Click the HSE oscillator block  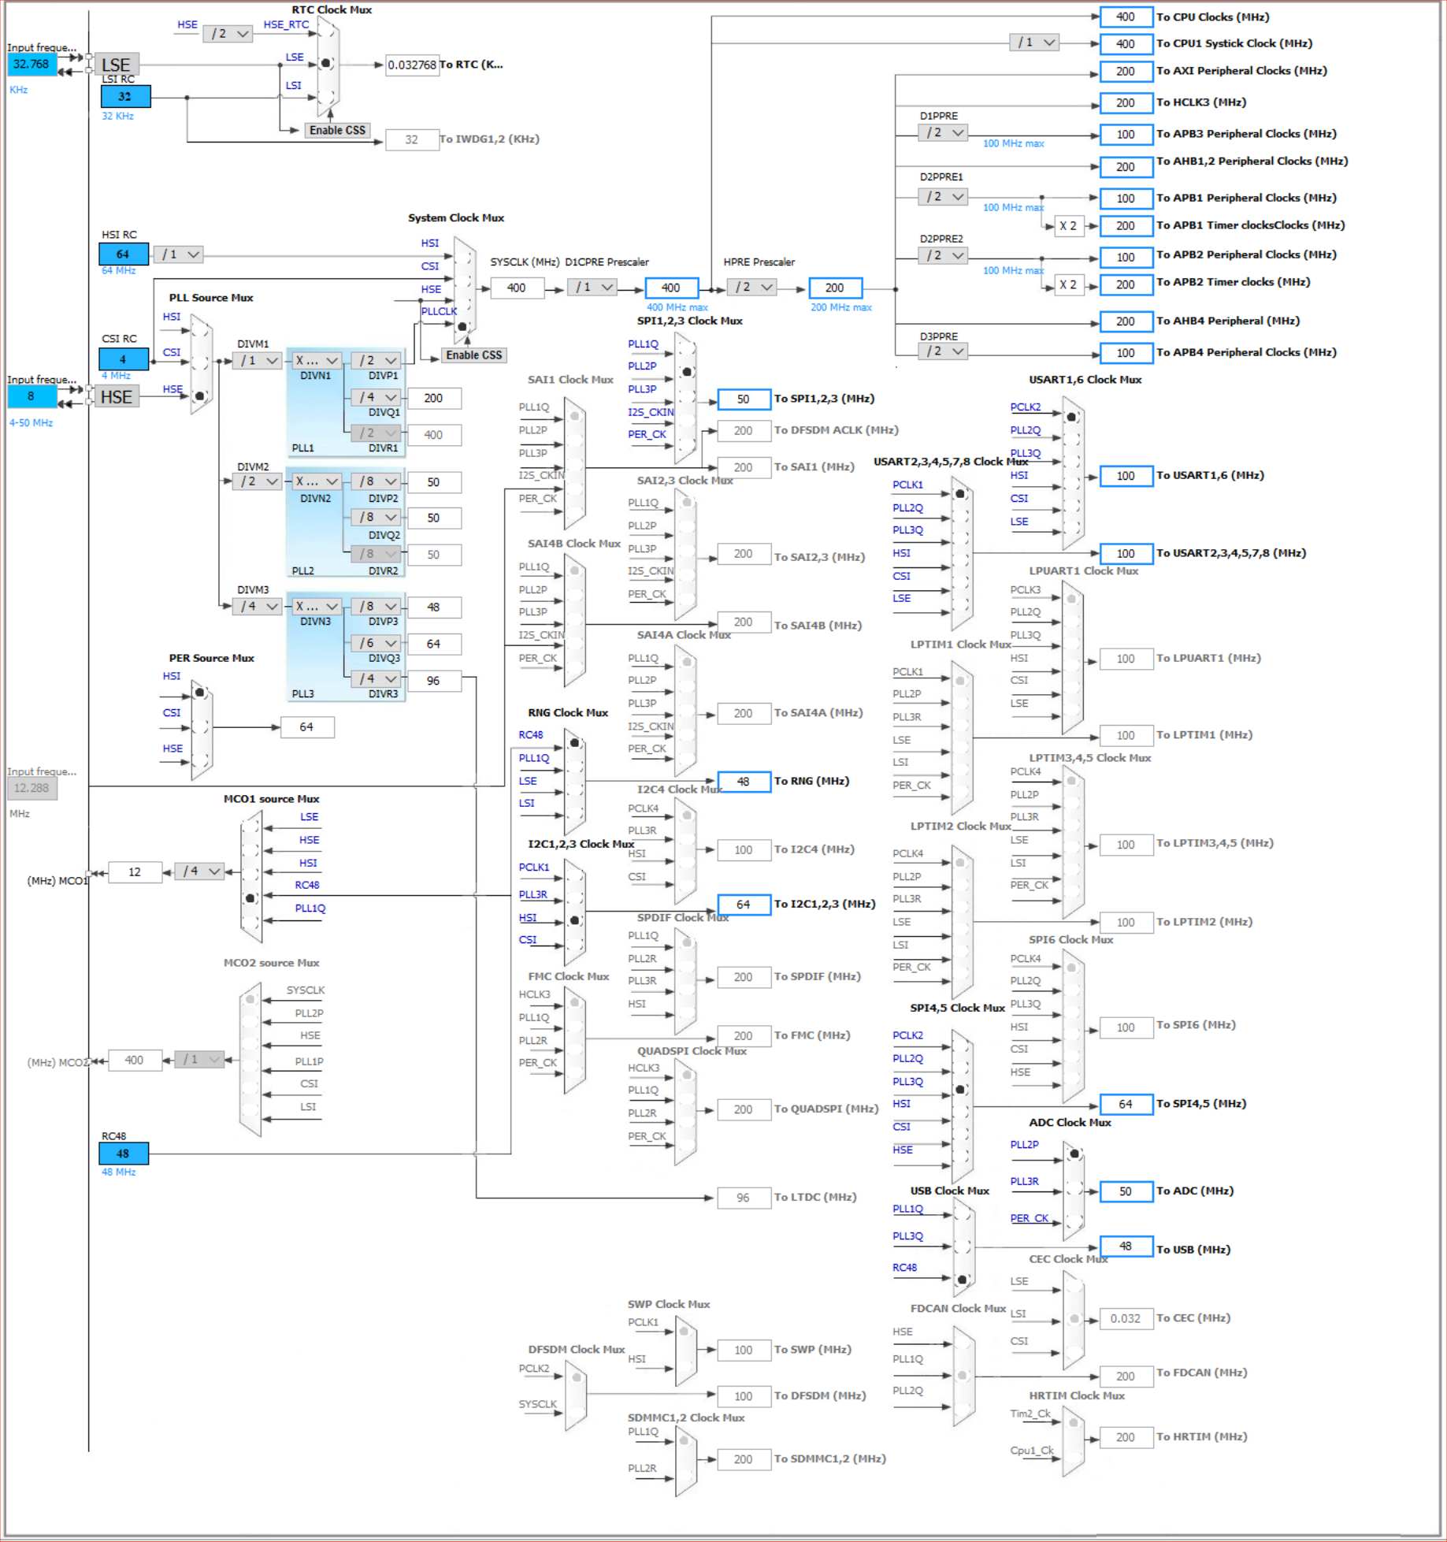click(116, 396)
